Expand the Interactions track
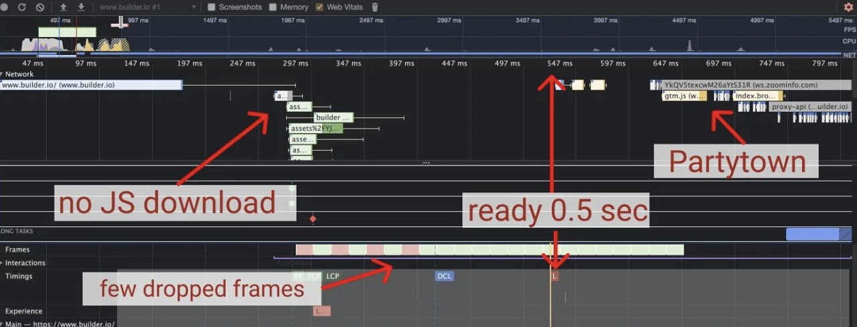 pos(2,263)
